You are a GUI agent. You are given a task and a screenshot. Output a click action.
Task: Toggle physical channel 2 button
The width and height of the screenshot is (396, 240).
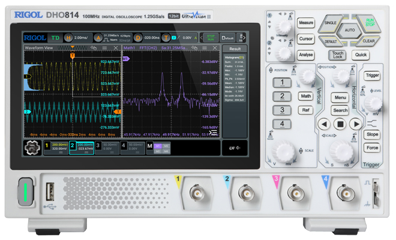(x=282, y=96)
